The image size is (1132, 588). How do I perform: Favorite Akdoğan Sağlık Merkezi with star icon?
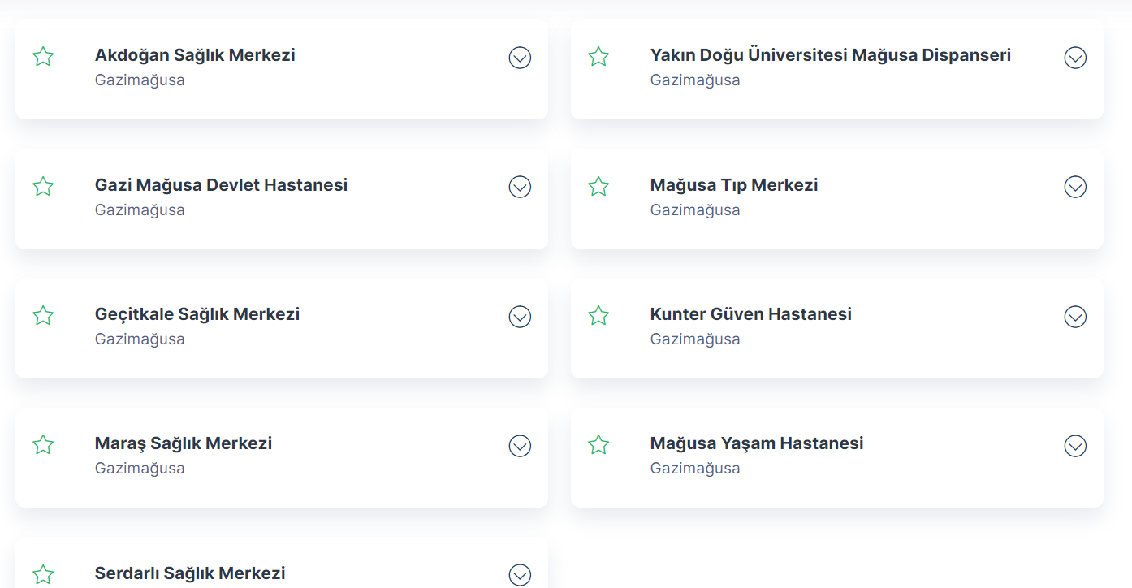click(43, 57)
